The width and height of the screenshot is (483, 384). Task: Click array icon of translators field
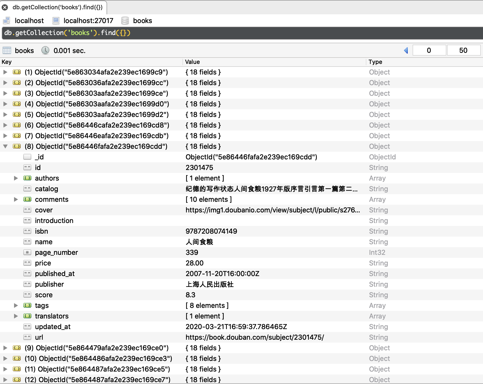tap(27, 316)
